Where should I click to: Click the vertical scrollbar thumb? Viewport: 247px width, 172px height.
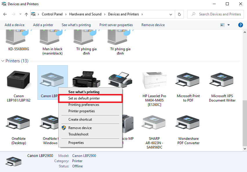pos(245,123)
